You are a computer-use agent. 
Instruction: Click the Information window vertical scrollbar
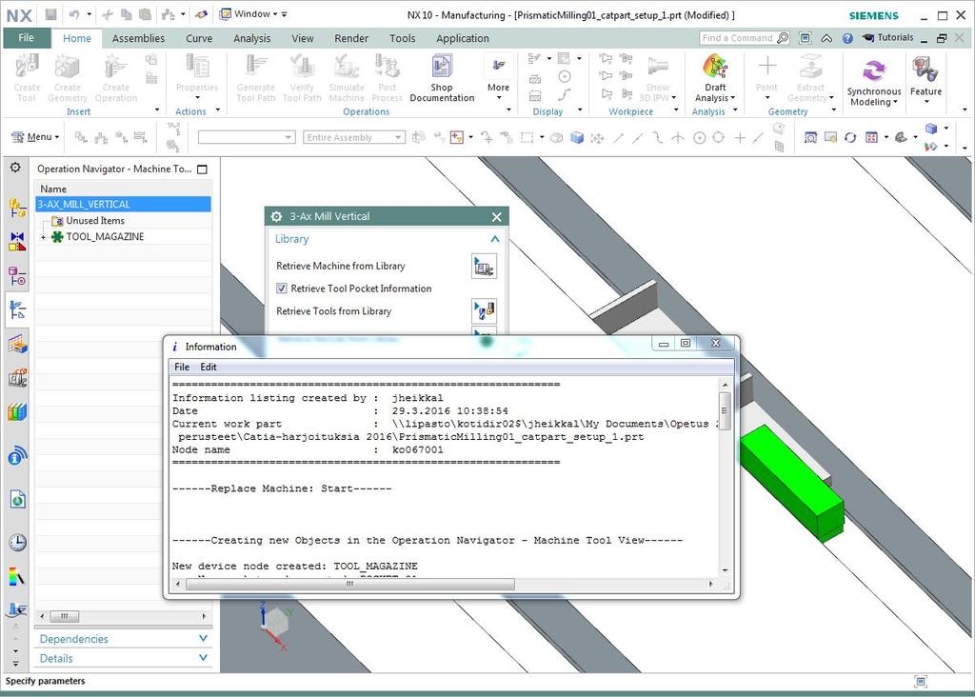725,410
